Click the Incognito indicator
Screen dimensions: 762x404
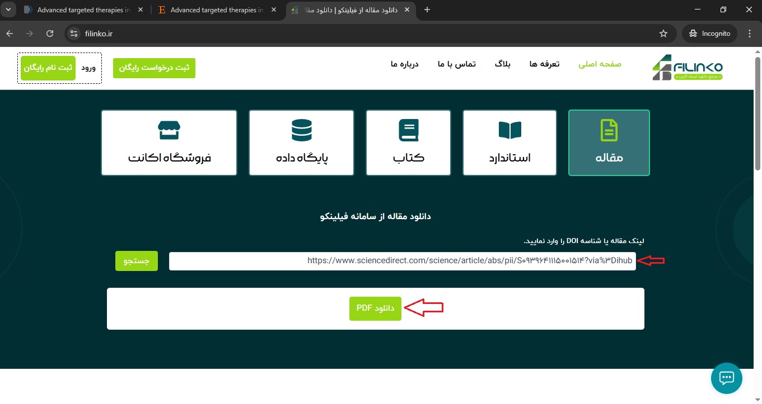709,34
